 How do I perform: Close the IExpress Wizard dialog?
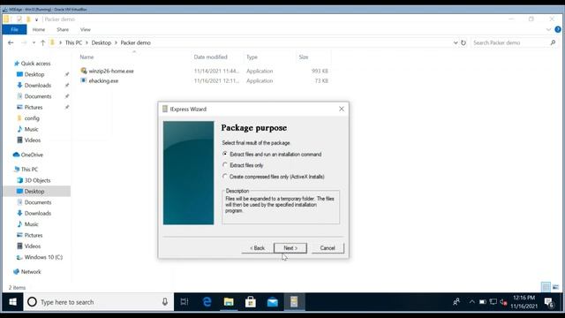click(342, 109)
